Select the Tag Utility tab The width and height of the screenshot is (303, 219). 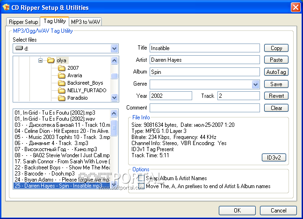coord(55,21)
